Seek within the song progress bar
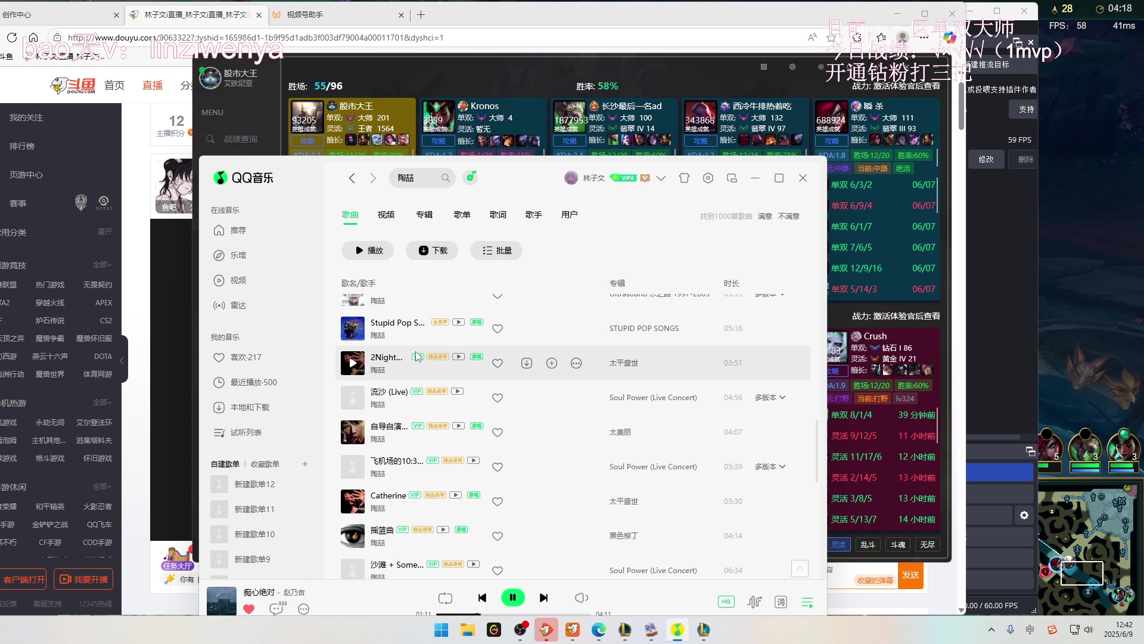Viewport: 1144px width, 644px height. [512, 614]
